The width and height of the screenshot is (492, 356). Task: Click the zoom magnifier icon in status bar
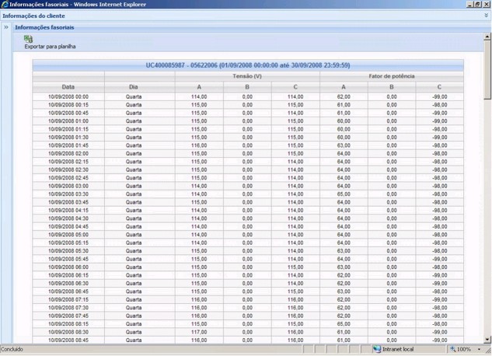(452, 350)
